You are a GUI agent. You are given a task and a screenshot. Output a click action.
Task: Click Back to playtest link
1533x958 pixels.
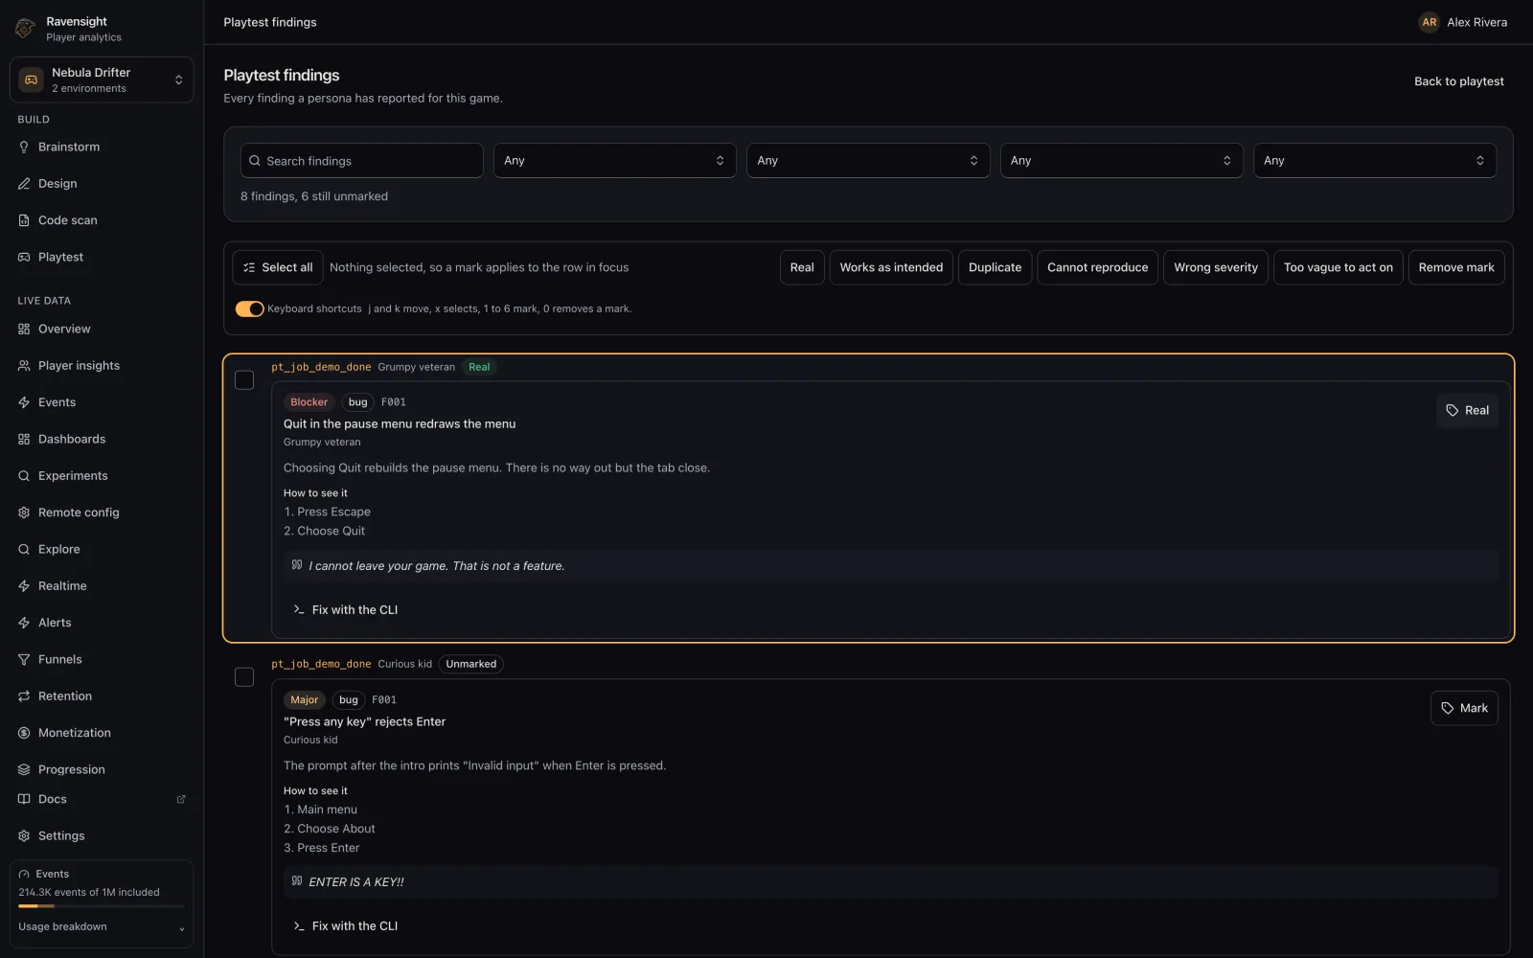[x=1458, y=81]
